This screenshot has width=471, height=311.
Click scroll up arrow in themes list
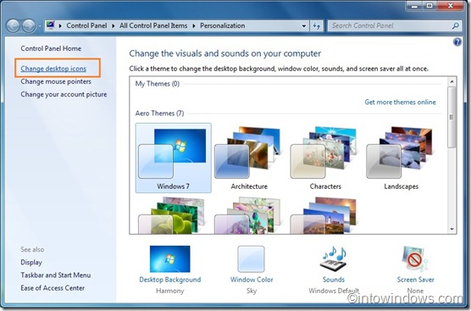pyautogui.click(x=452, y=81)
